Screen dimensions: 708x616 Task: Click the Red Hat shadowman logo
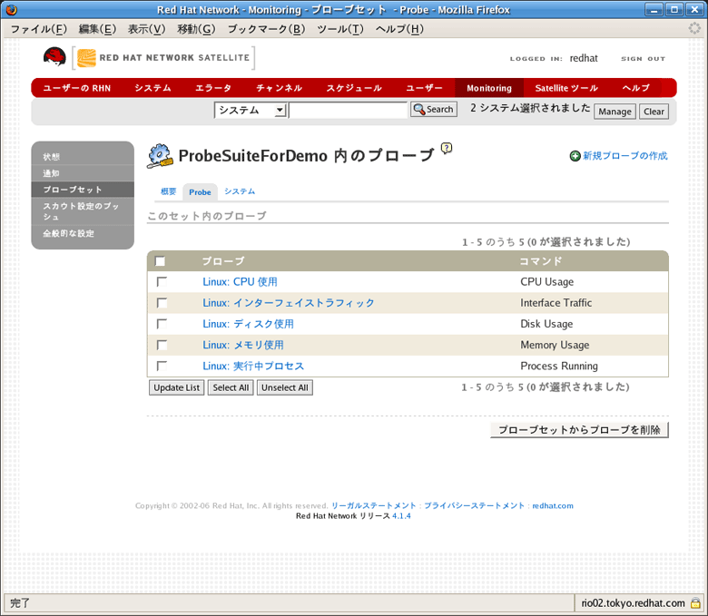click(54, 57)
